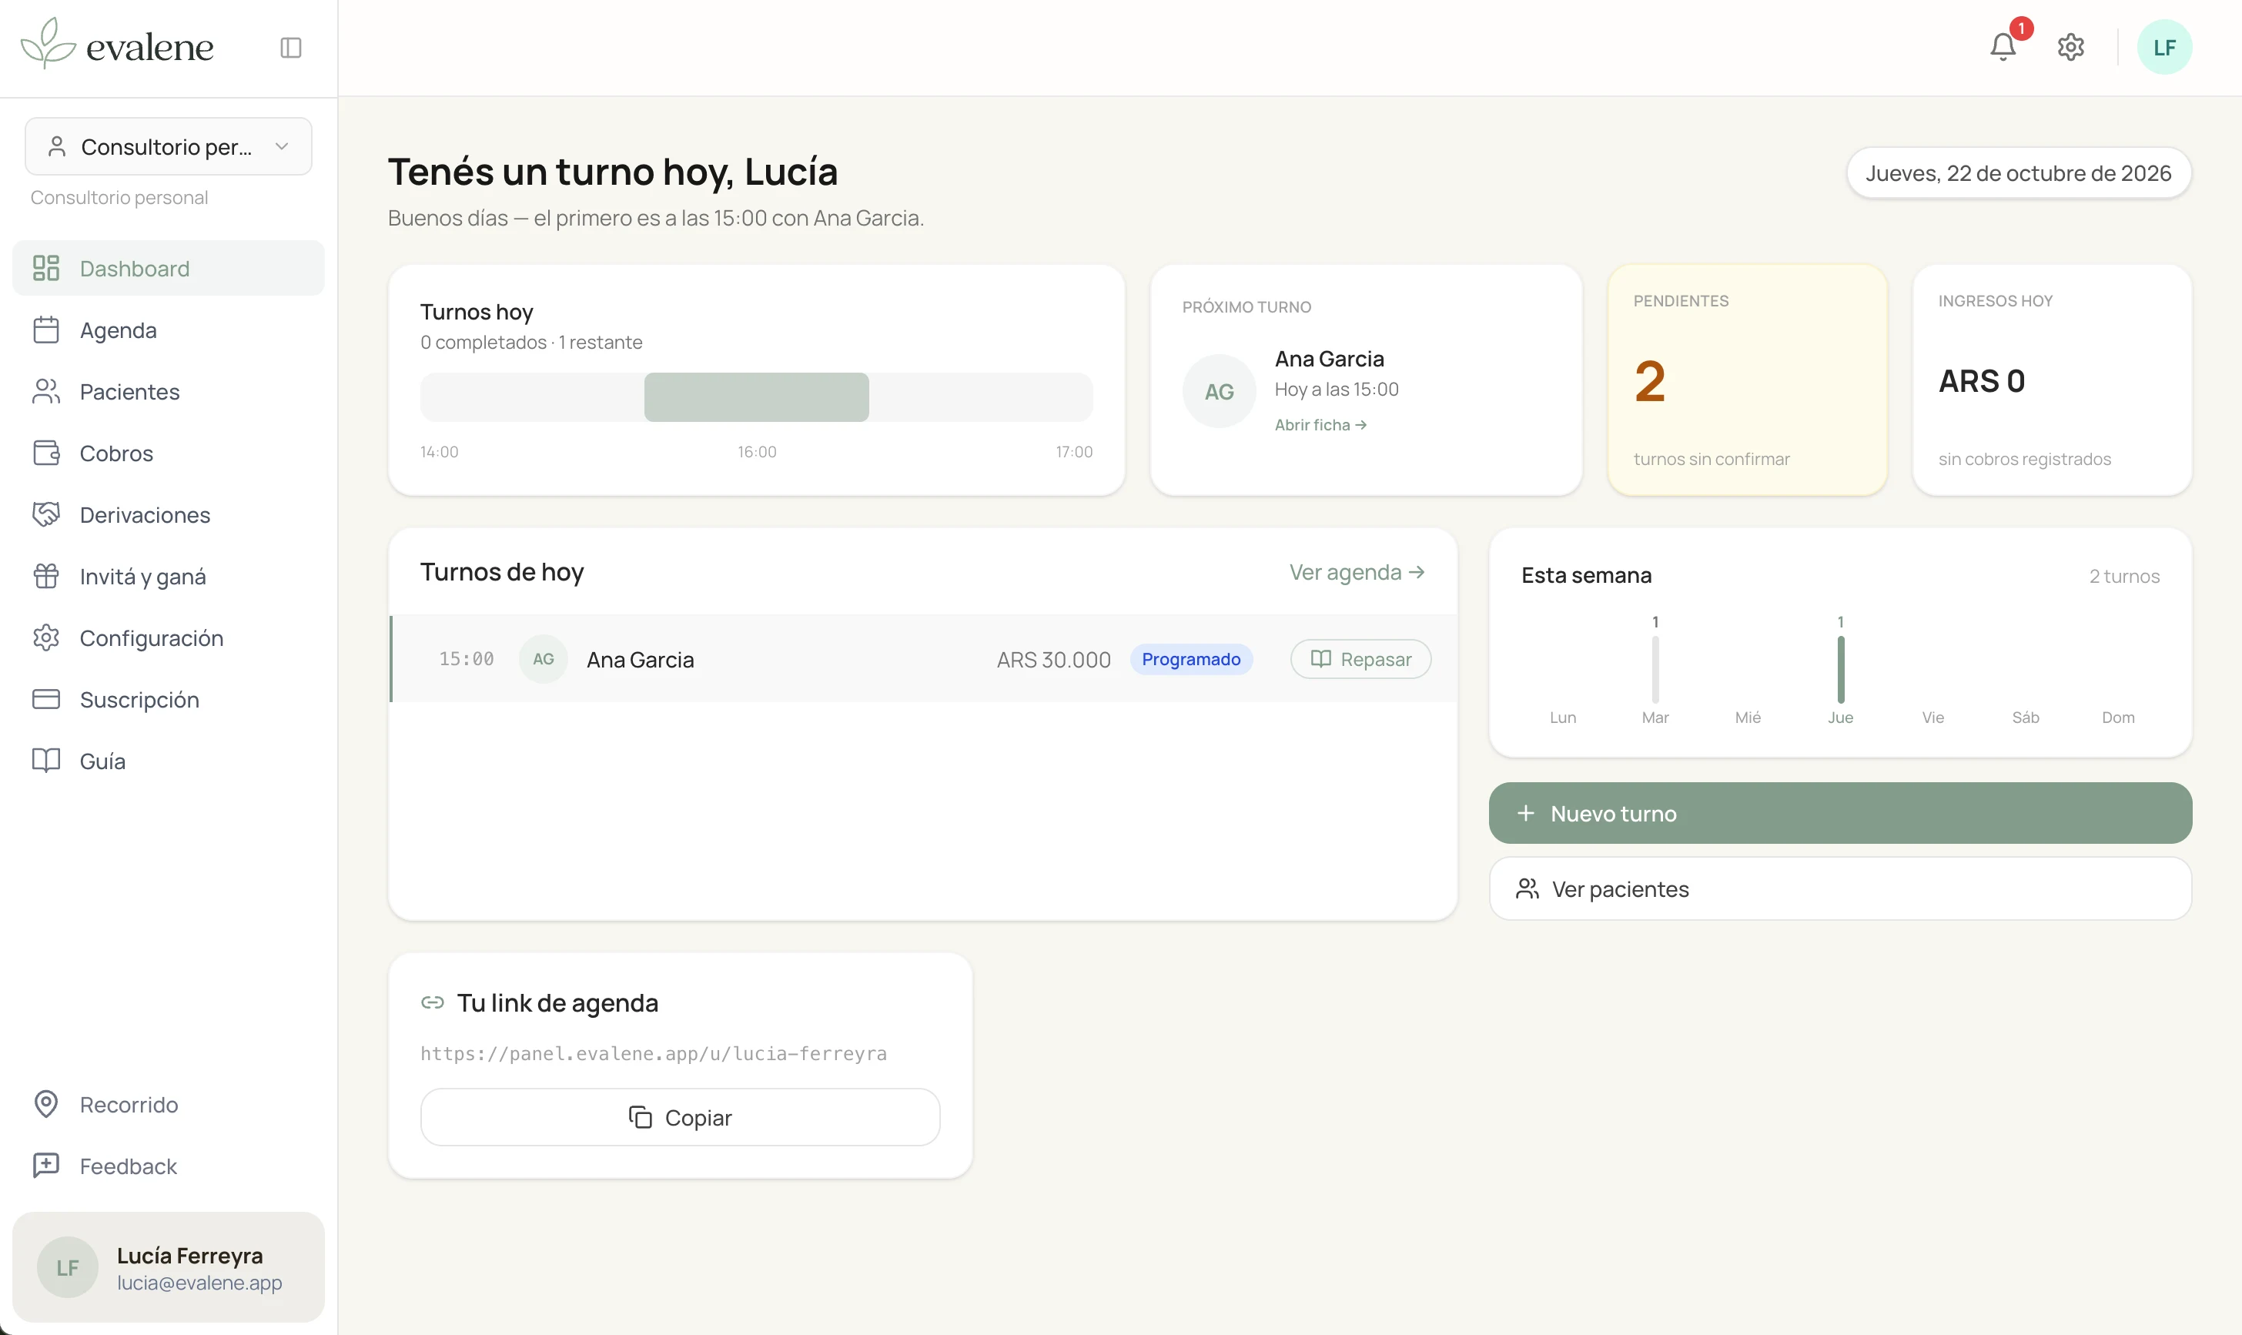
Task: Open Feedback form
Action: (x=168, y=1166)
